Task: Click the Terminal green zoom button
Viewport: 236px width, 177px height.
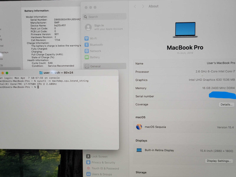Action: 7,73
